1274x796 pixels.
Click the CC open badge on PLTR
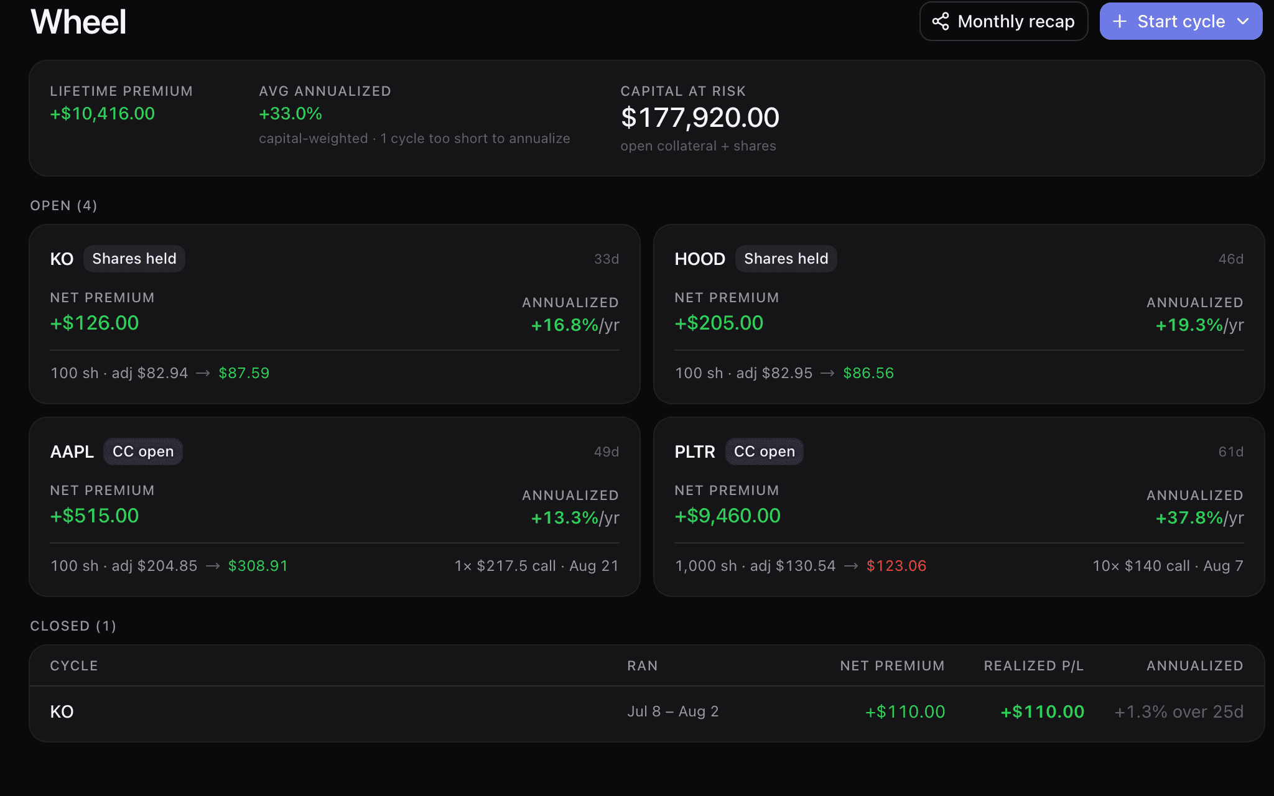pyautogui.click(x=765, y=451)
